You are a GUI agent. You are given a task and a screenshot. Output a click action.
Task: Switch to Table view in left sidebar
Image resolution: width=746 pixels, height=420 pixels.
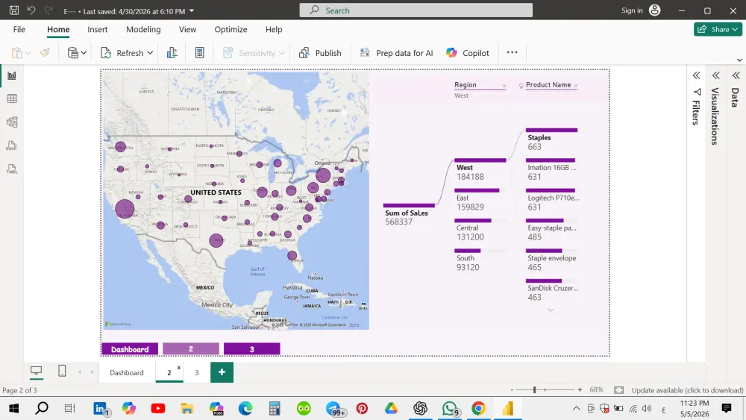[x=12, y=99]
